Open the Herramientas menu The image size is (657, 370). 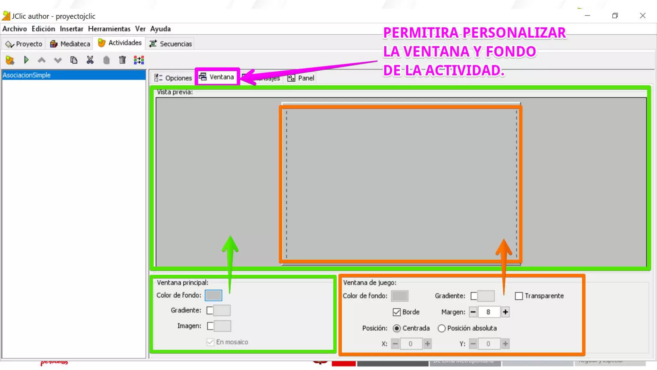[109, 29]
